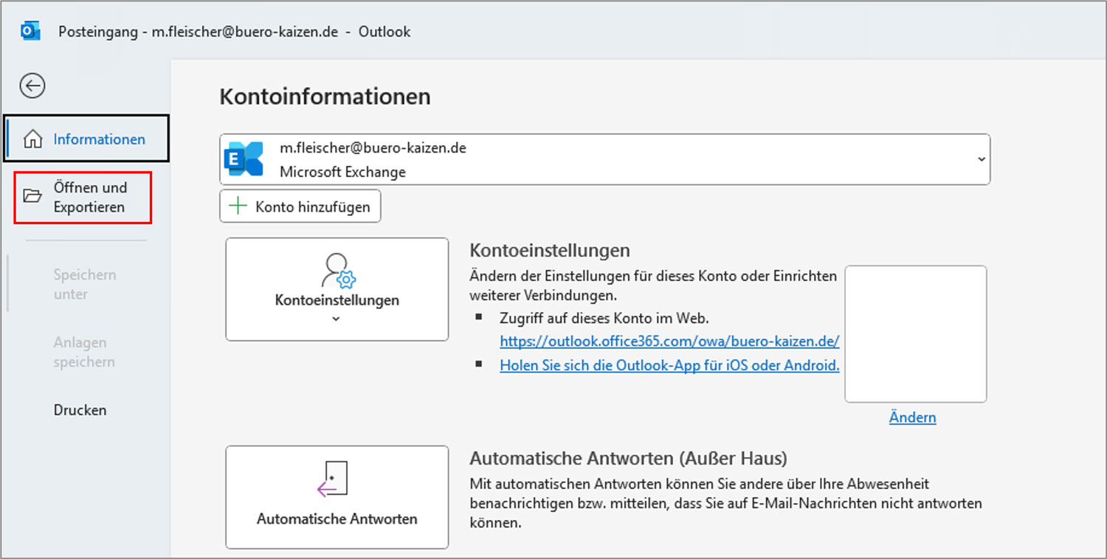The image size is (1107, 559).
Task: Open the outlook.office365.com OWA link
Action: [669, 341]
